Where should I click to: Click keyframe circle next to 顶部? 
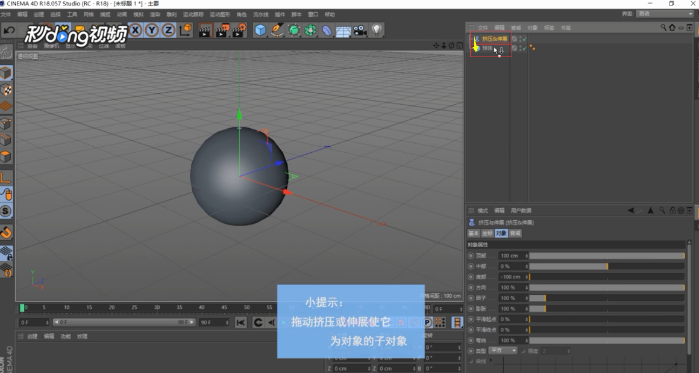point(471,256)
